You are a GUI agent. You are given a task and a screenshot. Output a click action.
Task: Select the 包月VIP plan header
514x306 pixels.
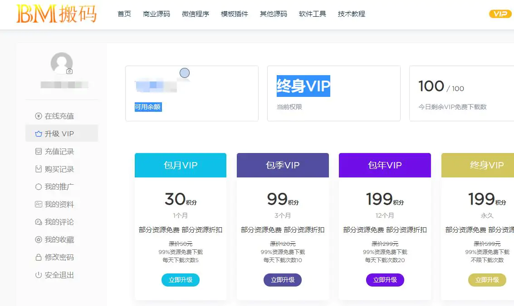pyautogui.click(x=180, y=165)
